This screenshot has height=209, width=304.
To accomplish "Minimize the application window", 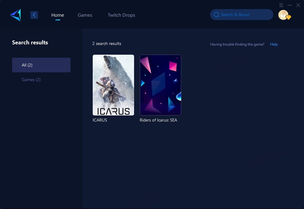I will (290, 5).
